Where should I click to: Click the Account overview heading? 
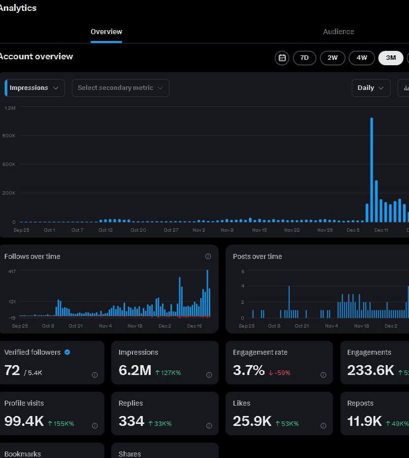tap(36, 56)
